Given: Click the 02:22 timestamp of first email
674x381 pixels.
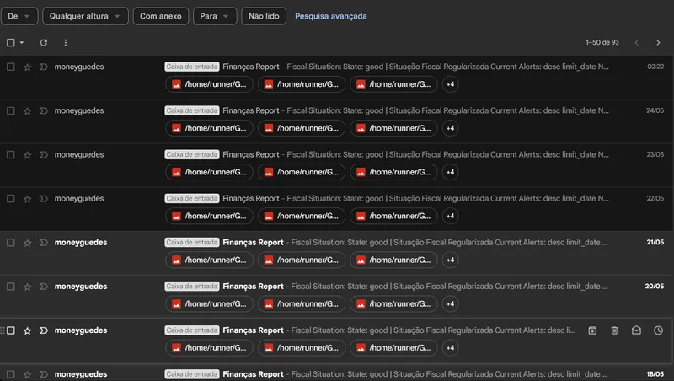Looking at the screenshot, I should [655, 67].
